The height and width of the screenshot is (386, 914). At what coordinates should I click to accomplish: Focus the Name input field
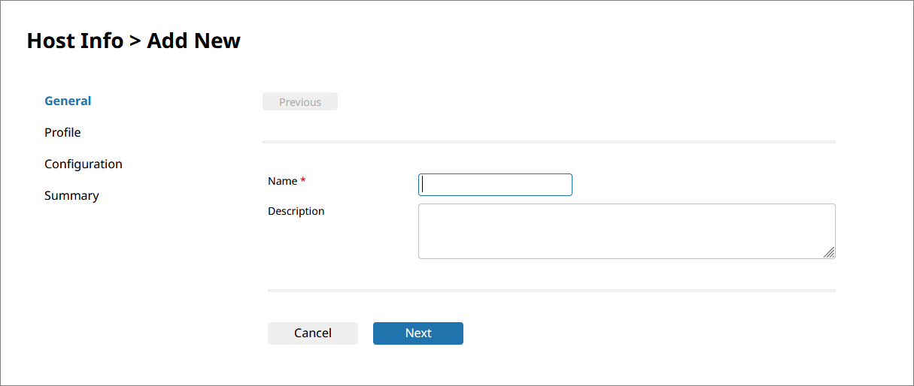[x=495, y=185]
